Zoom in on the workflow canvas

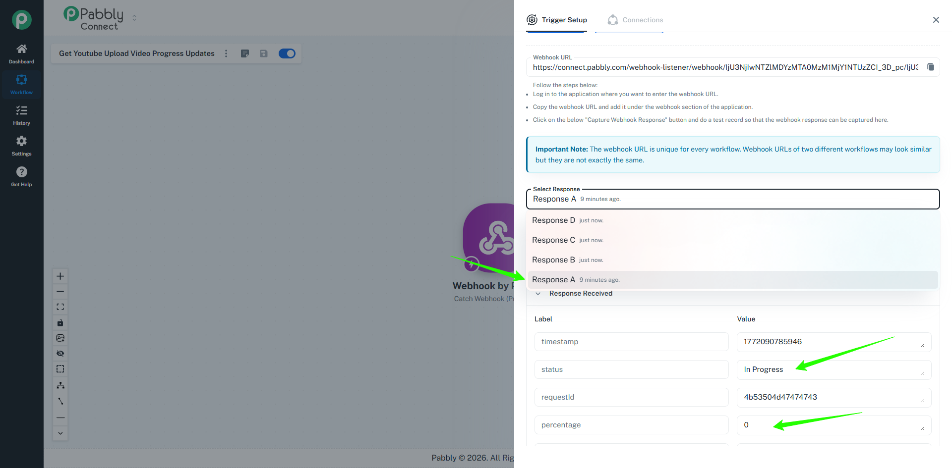pos(60,276)
